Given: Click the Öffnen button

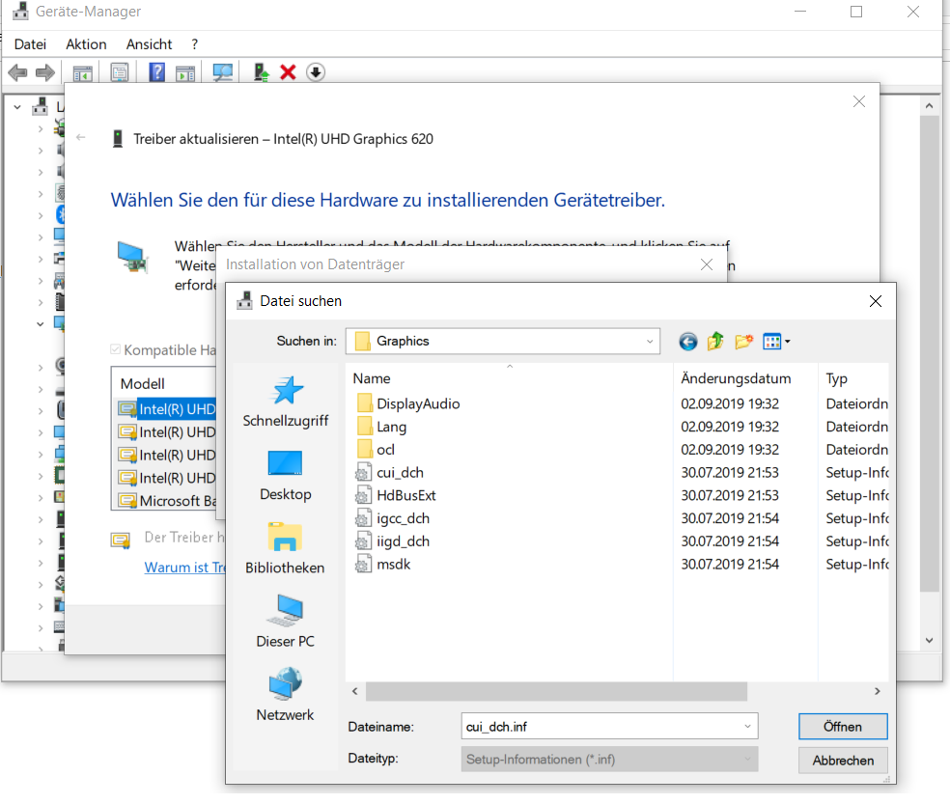Looking at the screenshot, I should tap(843, 727).
